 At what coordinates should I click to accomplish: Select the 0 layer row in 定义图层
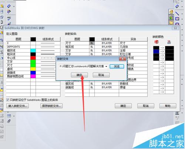pyautogui.click(x=18, y=43)
